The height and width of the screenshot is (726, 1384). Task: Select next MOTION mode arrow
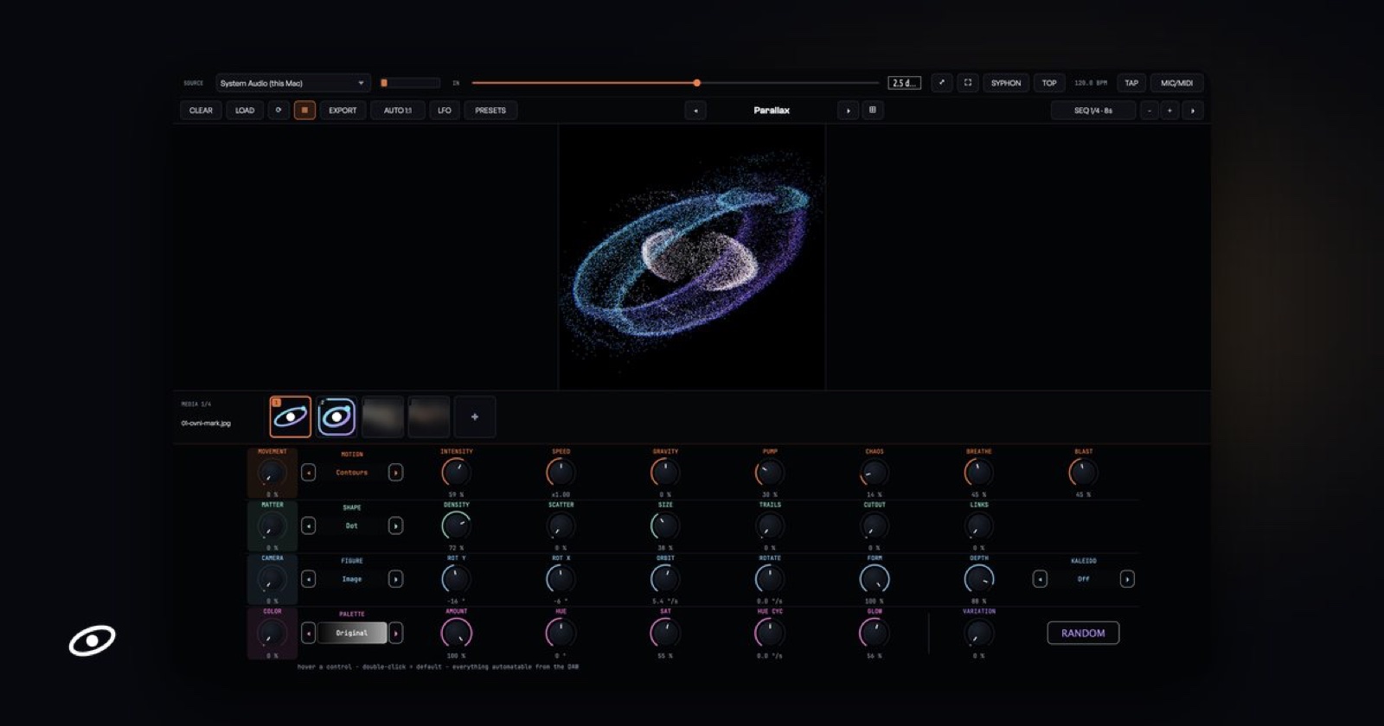395,473
